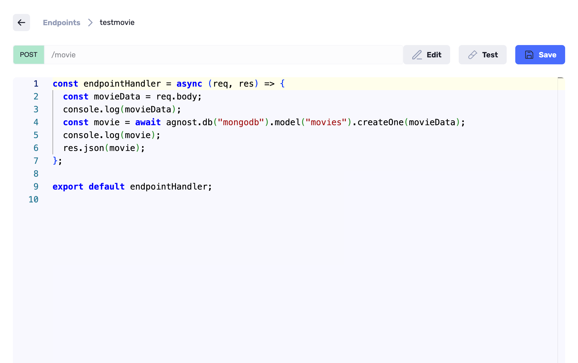
Task: Click the test tube icon in the Test button
Action: pyautogui.click(x=473, y=55)
